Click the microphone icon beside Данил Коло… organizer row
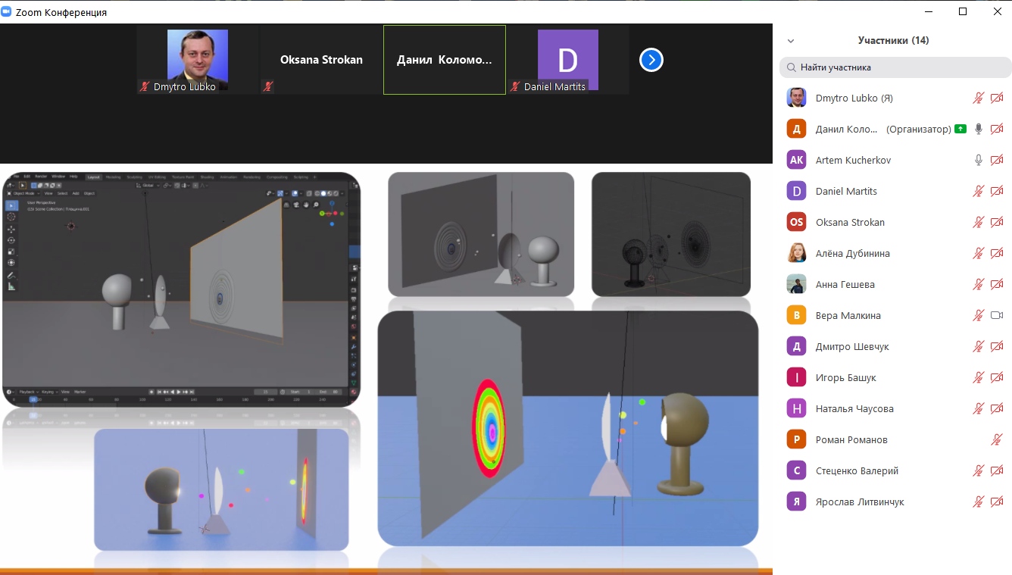 click(979, 129)
